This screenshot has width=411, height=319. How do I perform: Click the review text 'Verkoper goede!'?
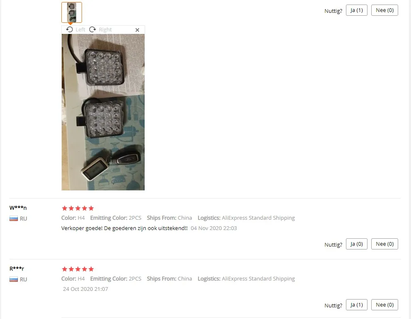pyautogui.click(x=82, y=228)
